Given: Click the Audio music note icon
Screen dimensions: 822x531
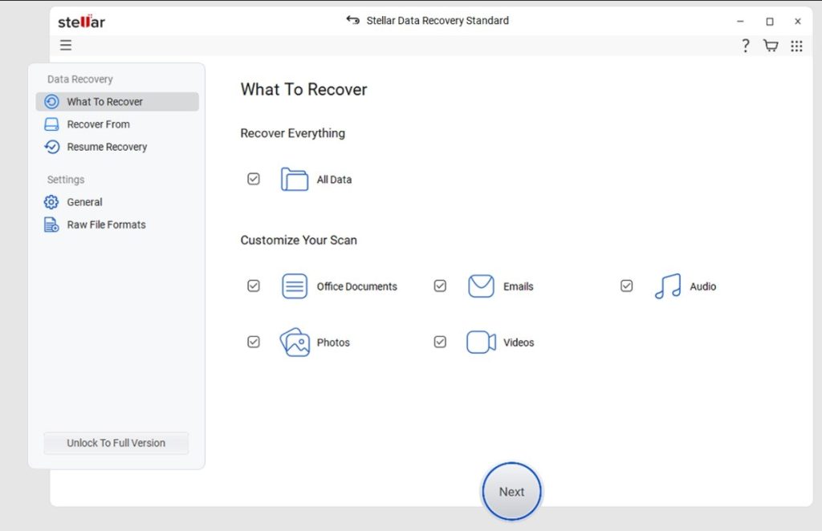Looking at the screenshot, I should (667, 286).
